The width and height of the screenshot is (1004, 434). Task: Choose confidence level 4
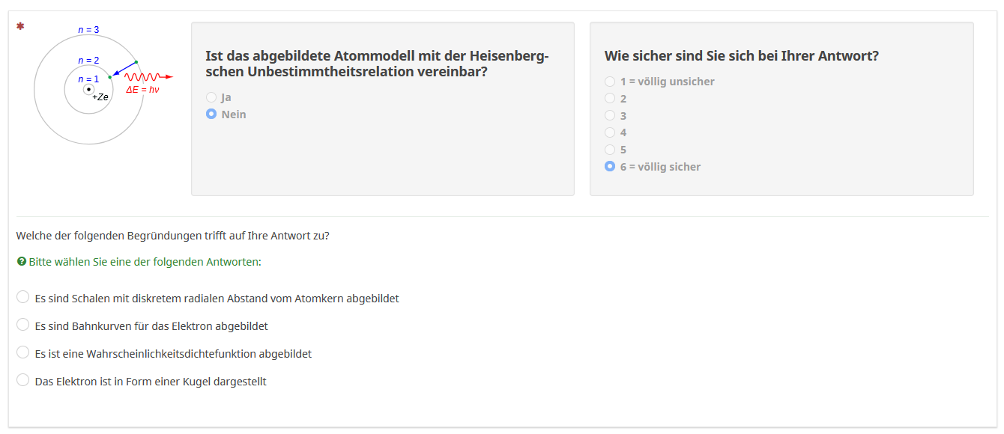[x=610, y=132]
